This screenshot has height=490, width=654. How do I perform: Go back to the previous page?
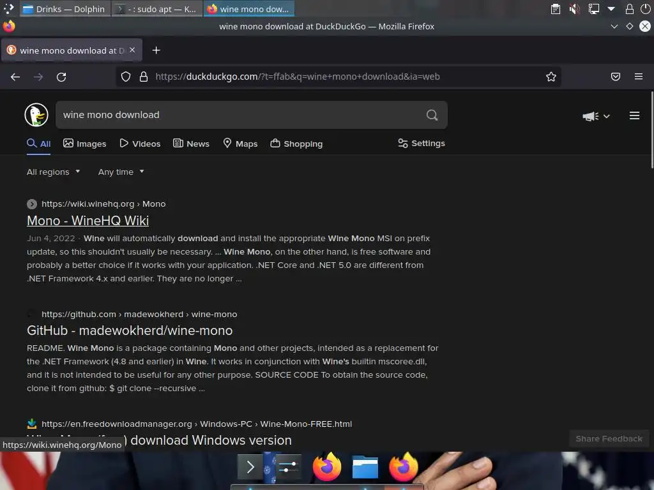[x=15, y=77]
